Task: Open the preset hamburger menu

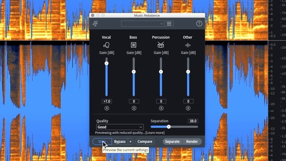Action: (169, 24)
